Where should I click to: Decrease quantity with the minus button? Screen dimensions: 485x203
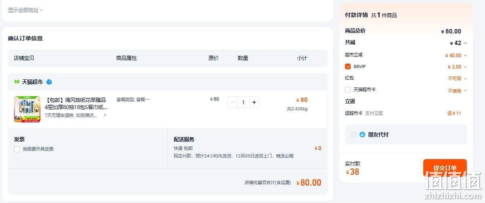232,102
